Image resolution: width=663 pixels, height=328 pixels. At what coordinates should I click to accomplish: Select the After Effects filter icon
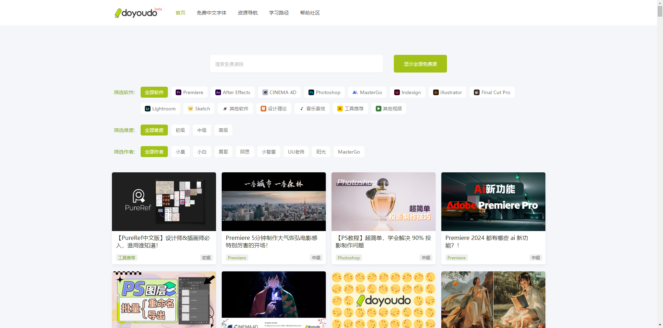point(218,92)
